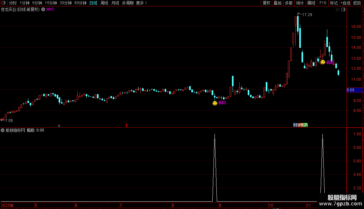This screenshot has height=209, width=364.
Task: Toggle the sidebar panel icon at top-left
Action: 4,3
